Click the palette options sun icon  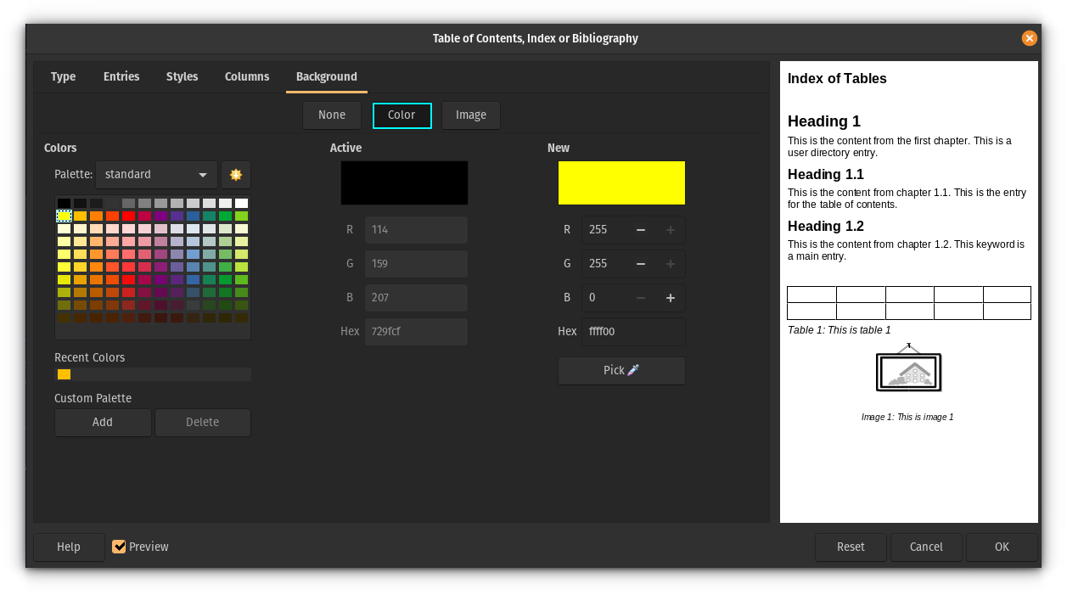236,175
